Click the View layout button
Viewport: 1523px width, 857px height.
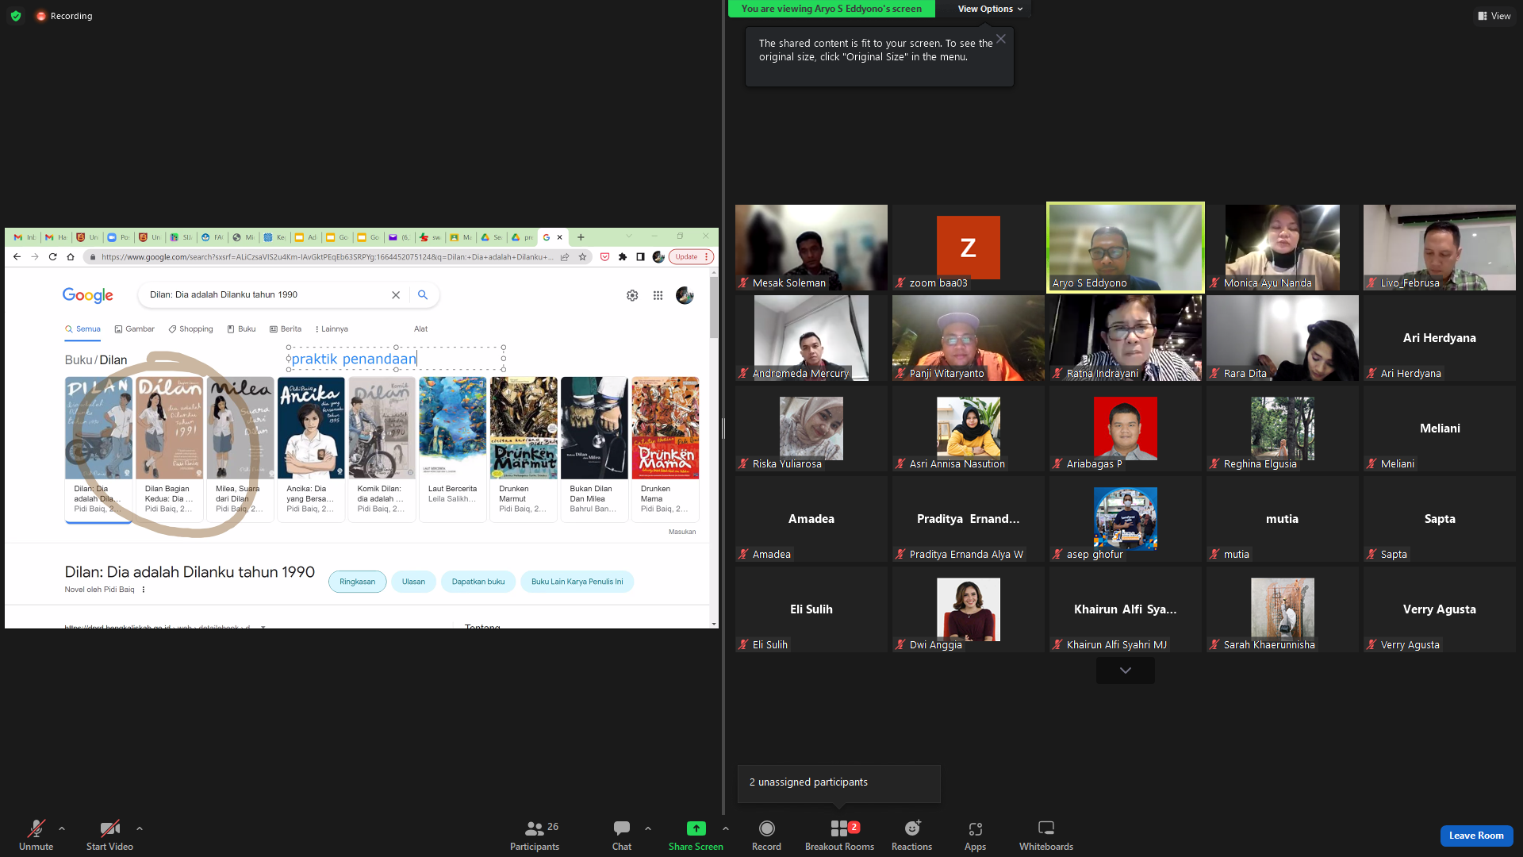point(1494,16)
